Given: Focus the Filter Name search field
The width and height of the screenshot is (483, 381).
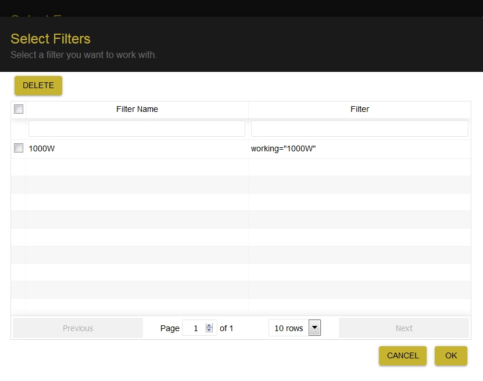Looking at the screenshot, I should (137, 129).
